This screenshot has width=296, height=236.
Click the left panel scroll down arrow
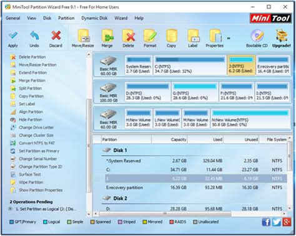[x=89, y=214]
